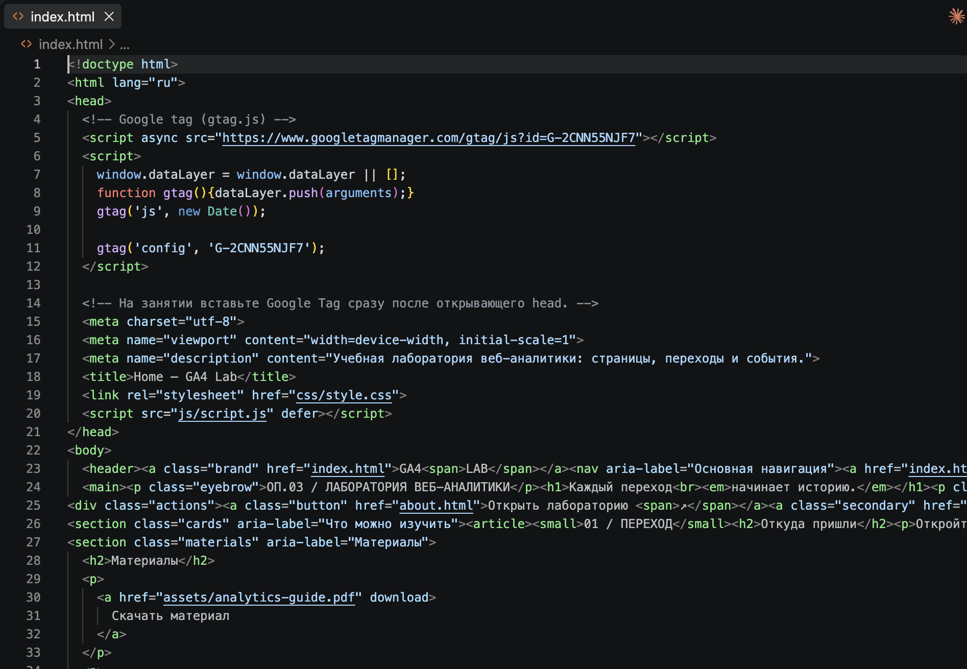
Task: Place cursor on 'Google tag (gtag.js)' comment
Action: pos(189,120)
